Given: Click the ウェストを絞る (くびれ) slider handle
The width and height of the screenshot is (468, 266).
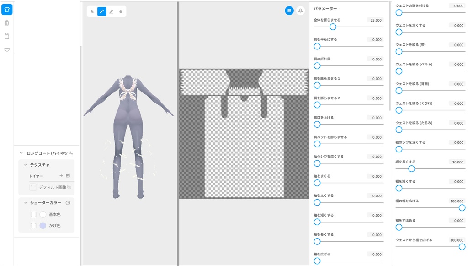Looking at the screenshot, I should coord(399,110).
